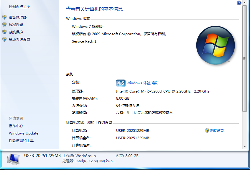
Task: Open 操作中心 in see-also list
Action: pyautogui.click(x=16, y=126)
